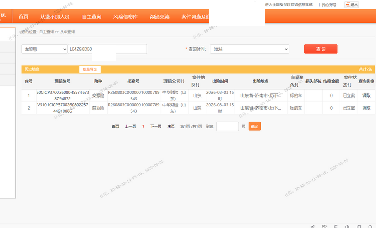
Task: Click 调取 in row 2
Action: 367,108
